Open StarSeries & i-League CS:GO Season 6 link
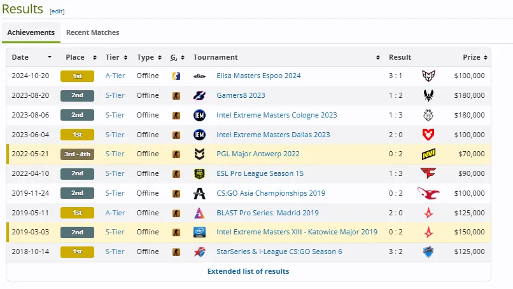This screenshot has height=289, width=513. (x=279, y=252)
